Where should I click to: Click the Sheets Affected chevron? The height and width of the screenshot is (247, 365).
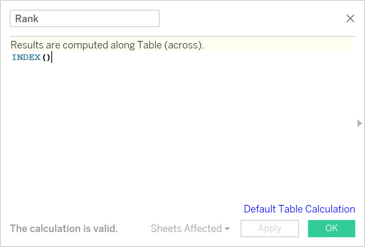click(x=227, y=229)
